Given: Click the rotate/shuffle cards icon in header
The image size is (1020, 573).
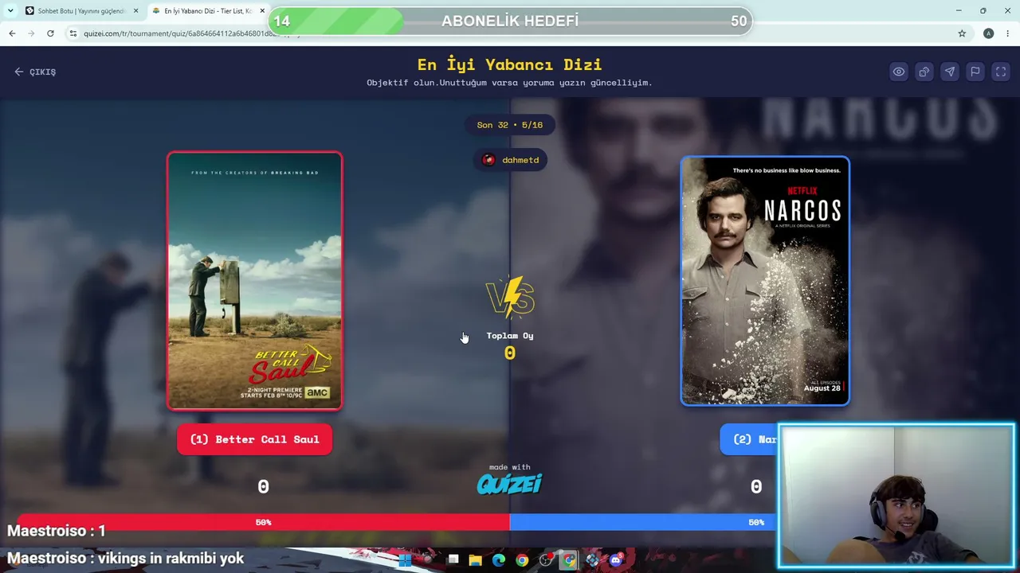Looking at the screenshot, I should (x=924, y=72).
